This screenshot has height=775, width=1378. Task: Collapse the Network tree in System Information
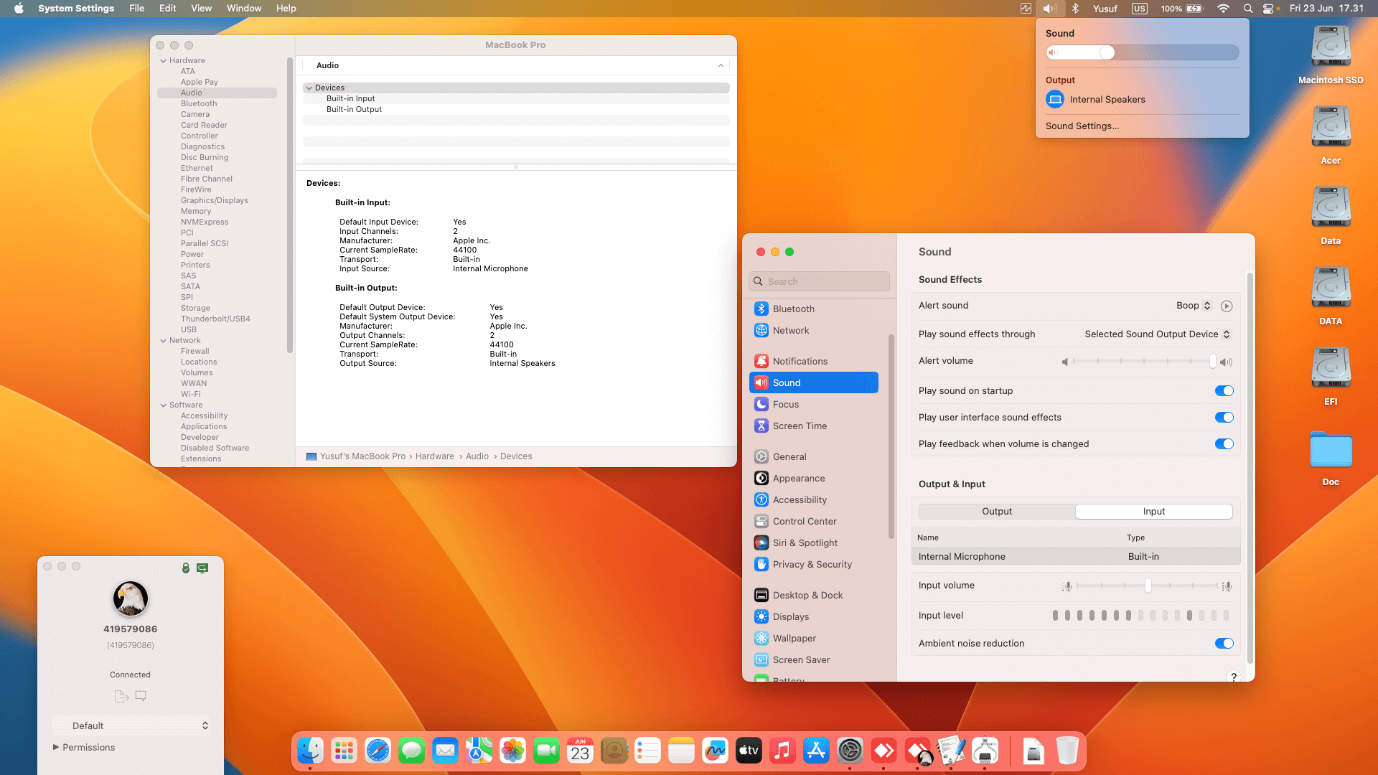tap(164, 341)
